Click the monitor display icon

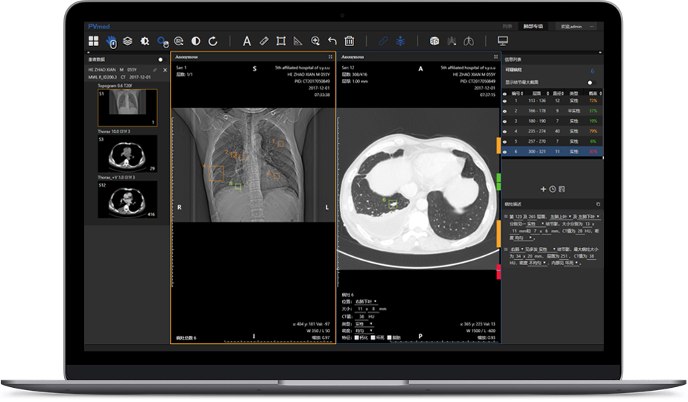(503, 41)
